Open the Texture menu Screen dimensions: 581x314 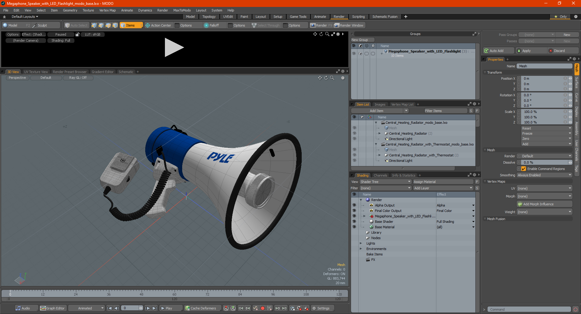tap(88, 10)
